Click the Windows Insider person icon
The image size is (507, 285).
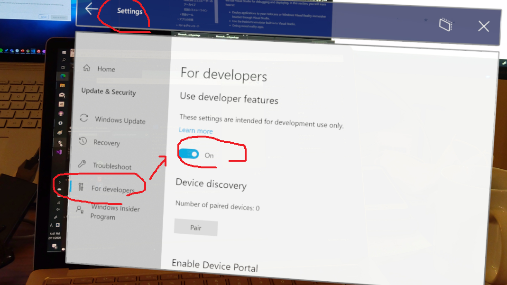click(80, 210)
